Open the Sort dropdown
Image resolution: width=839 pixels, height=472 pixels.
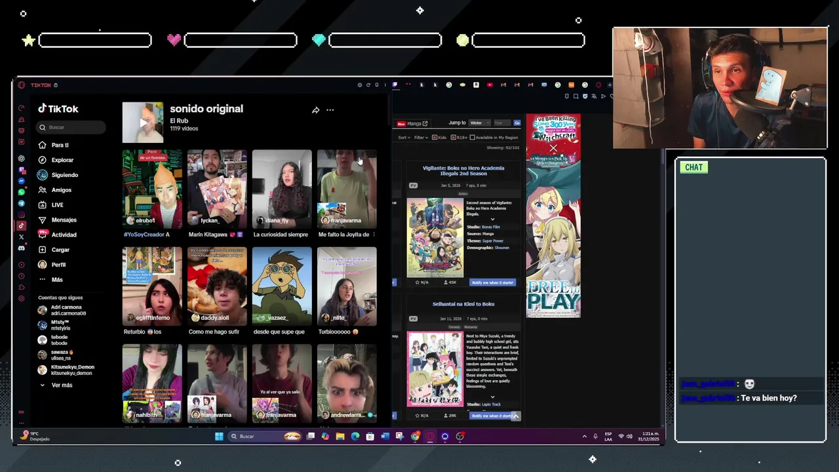404,138
